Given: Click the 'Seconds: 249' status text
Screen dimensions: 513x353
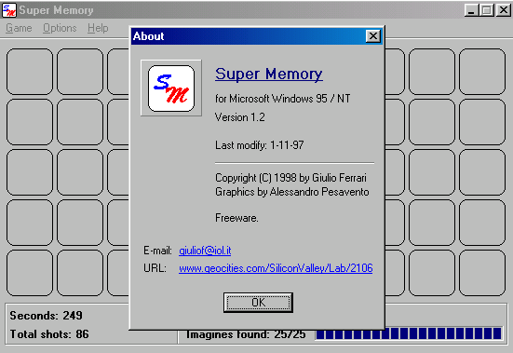Looking at the screenshot, I should pos(47,316).
